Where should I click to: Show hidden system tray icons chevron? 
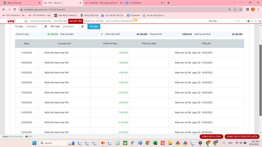pyautogui.click(x=224, y=143)
